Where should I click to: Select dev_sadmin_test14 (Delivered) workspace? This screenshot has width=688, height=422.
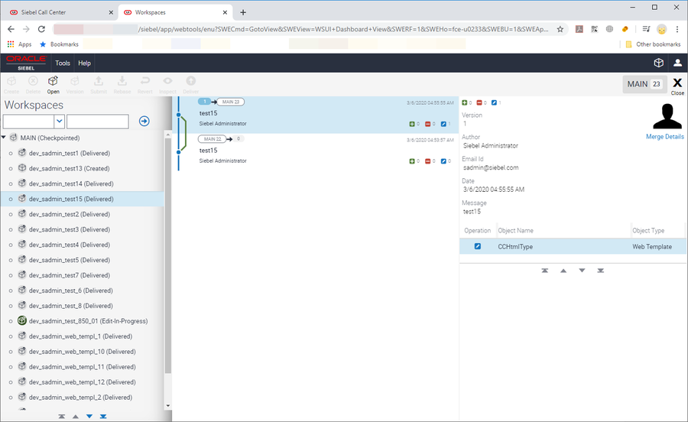71,183
